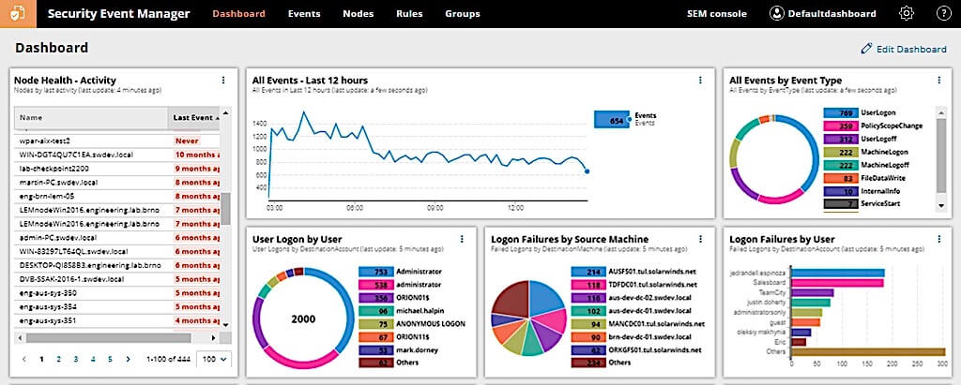Open the 100 rows per page dropdown
This screenshot has width=961, height=385.
pos(214,360)
